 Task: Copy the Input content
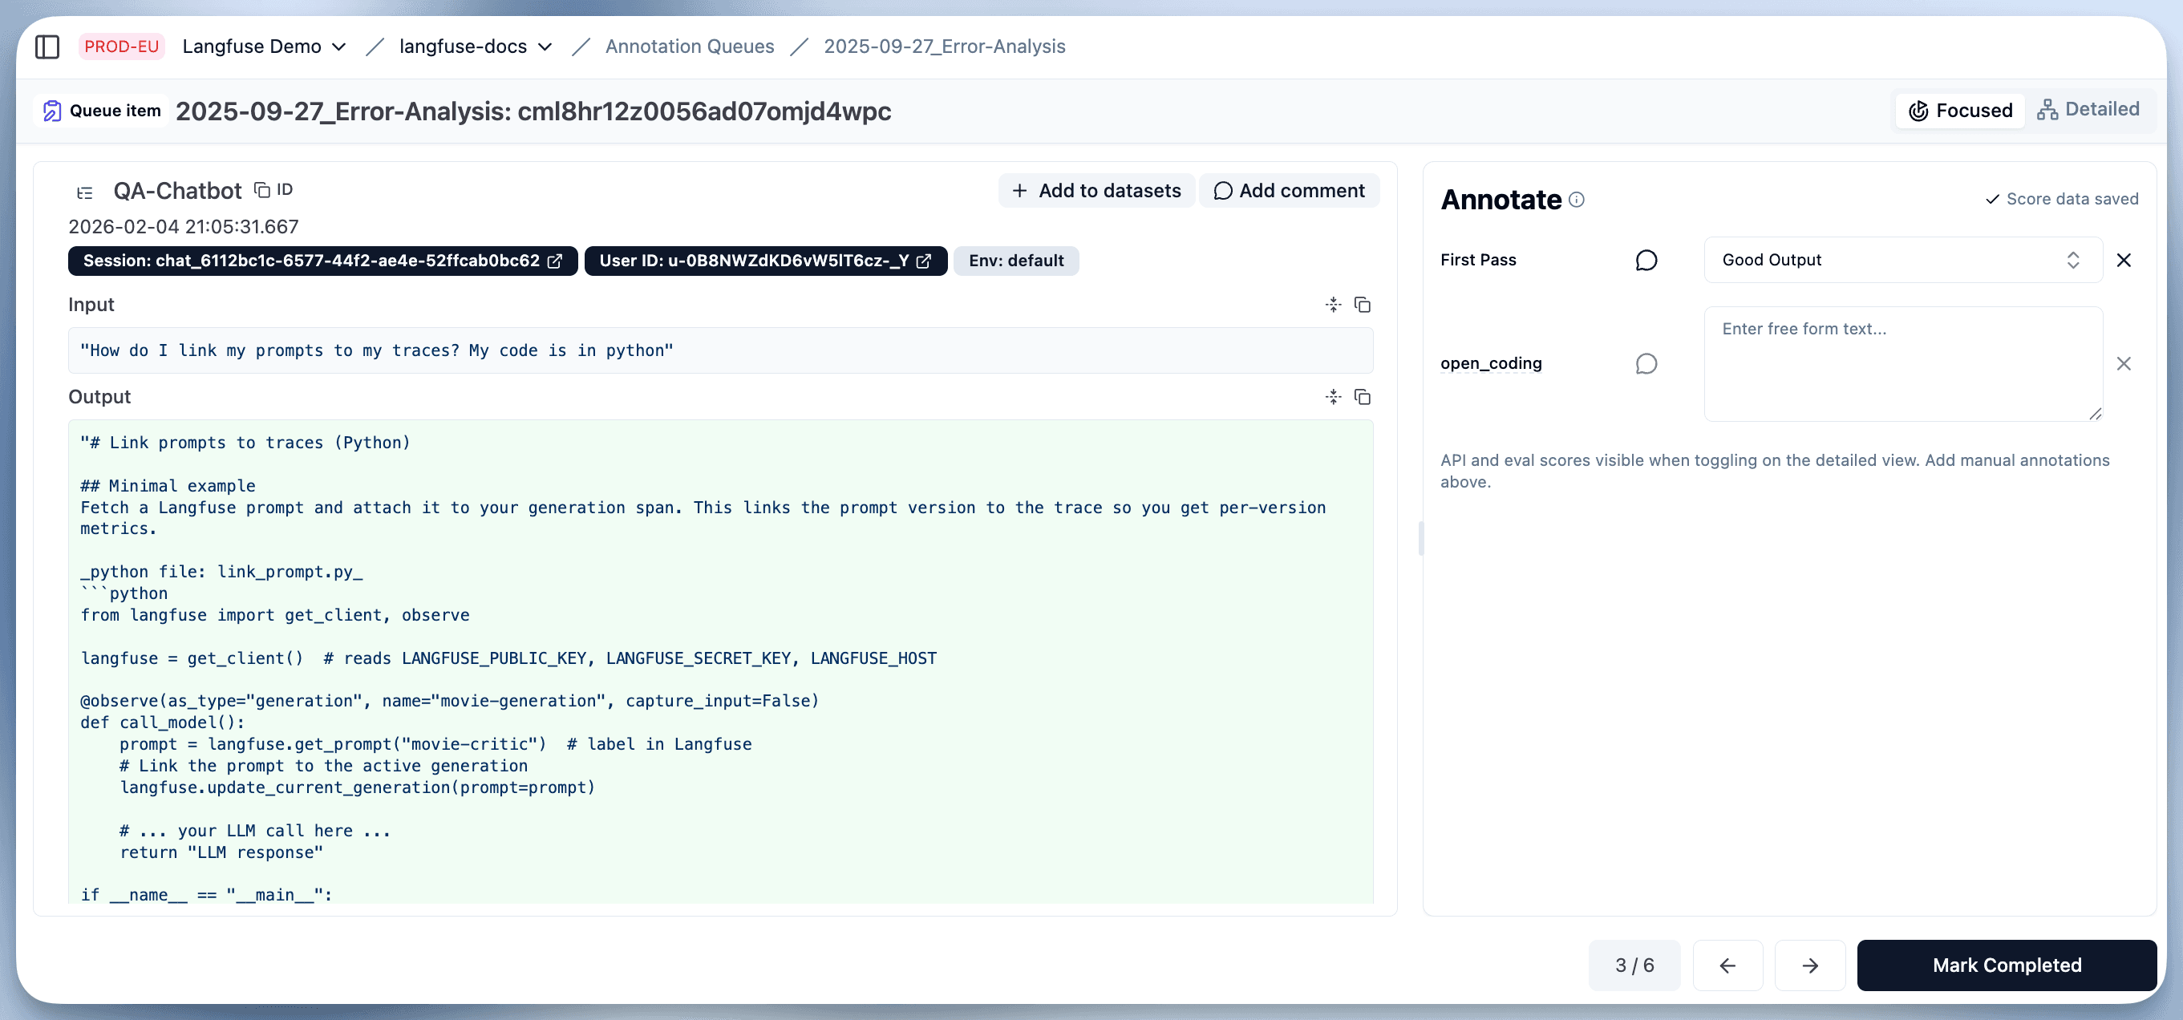pyautogui.click(x=1363, y=305)
